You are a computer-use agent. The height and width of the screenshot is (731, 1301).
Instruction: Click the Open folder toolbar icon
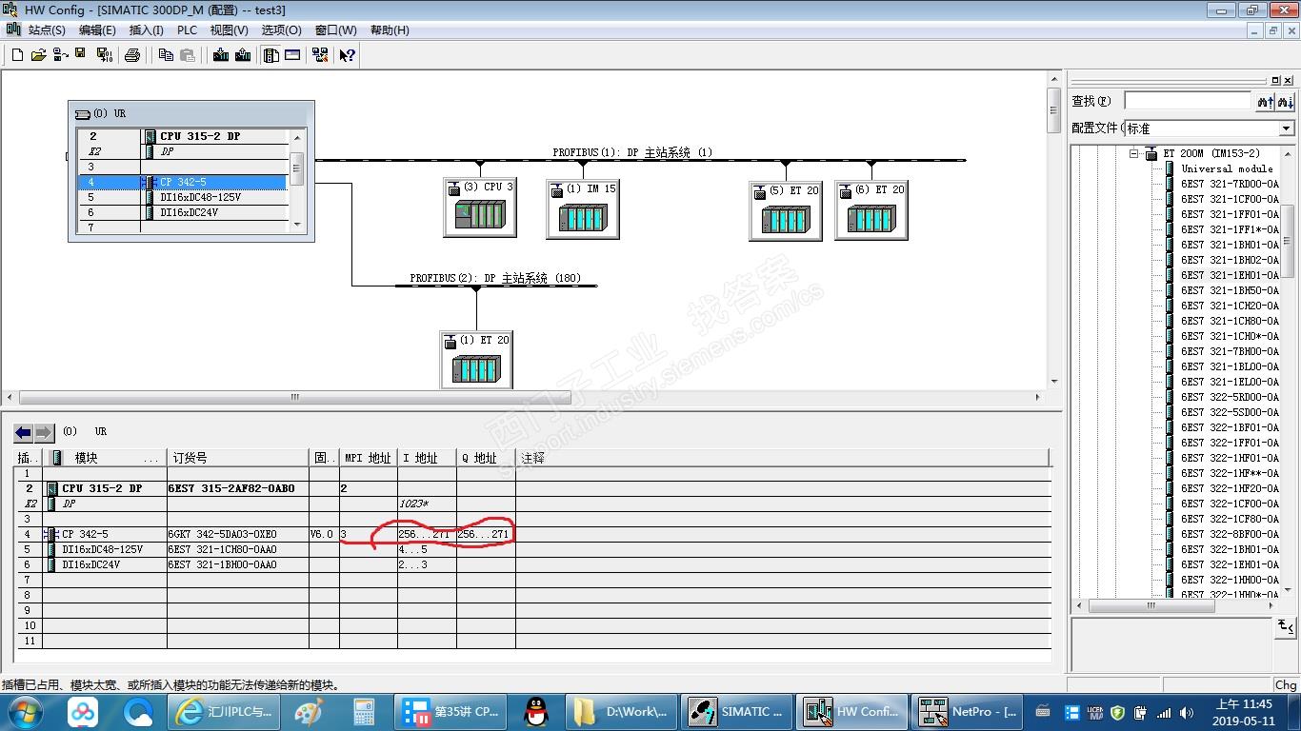(x=38, y=55)
